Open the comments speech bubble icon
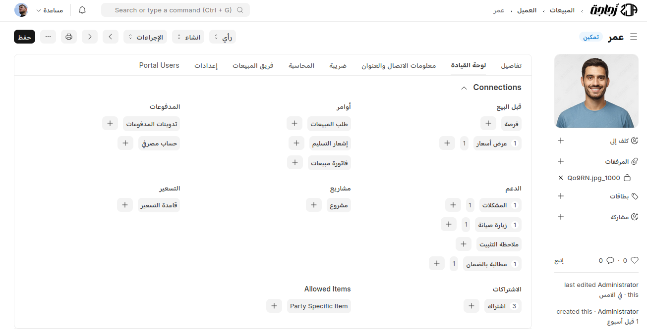647x335 pixels. tap(610, 260)
